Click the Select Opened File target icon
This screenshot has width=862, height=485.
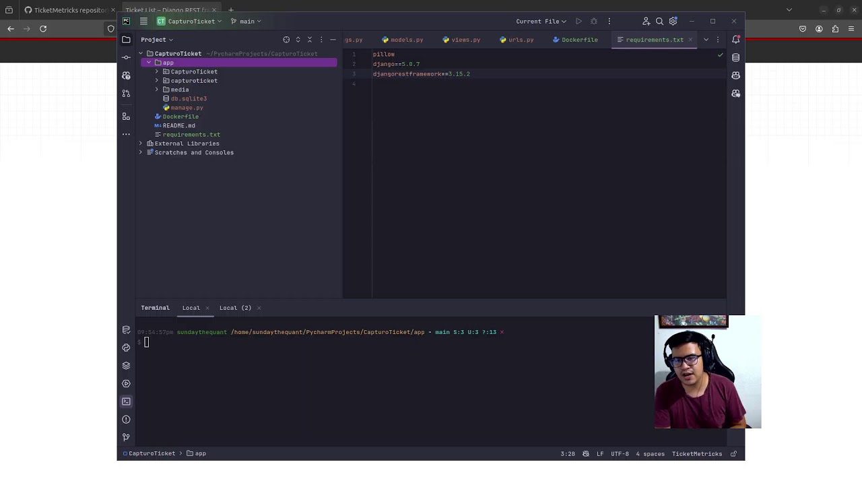[286, 40]
